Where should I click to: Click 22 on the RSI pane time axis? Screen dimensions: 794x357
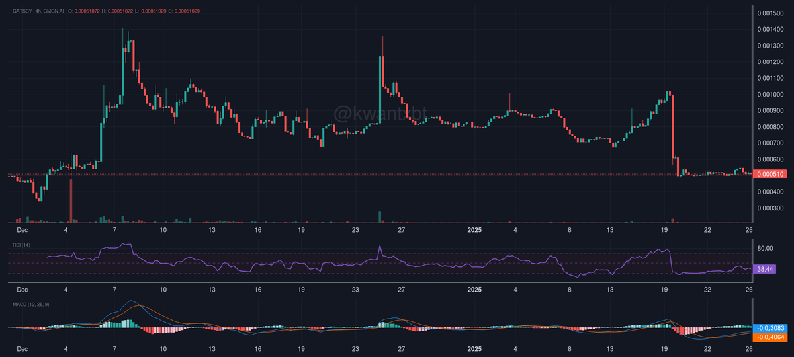click(707, 289)
